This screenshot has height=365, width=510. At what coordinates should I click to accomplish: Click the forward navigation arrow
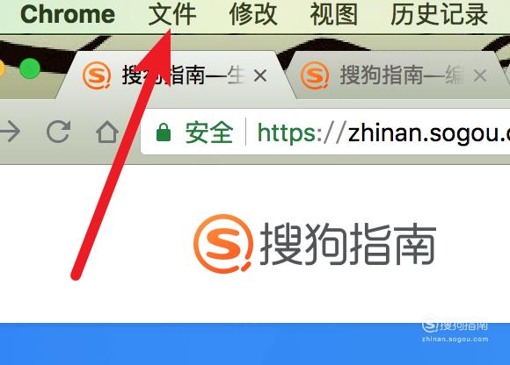point(10,132)
